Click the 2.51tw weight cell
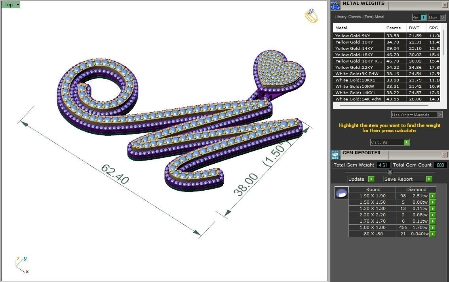 [420, 196]
